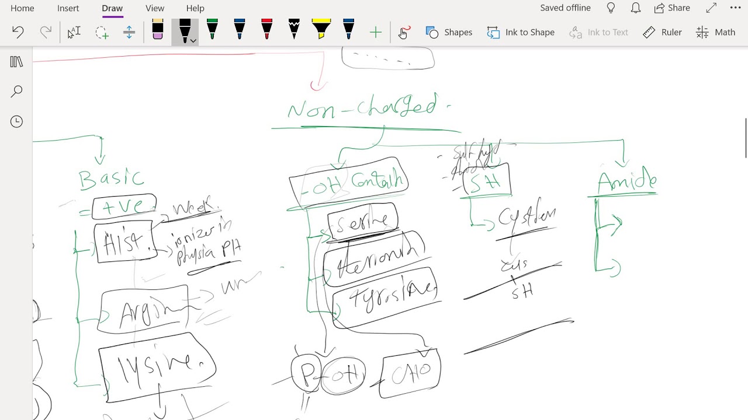Activate the Insert Space tool
Viewport: 748px width, 420px height.
[x=129, y=32]
